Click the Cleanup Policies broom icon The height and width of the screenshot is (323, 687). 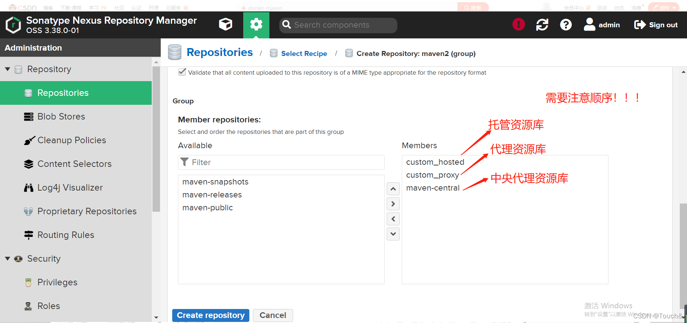[29, 140]
